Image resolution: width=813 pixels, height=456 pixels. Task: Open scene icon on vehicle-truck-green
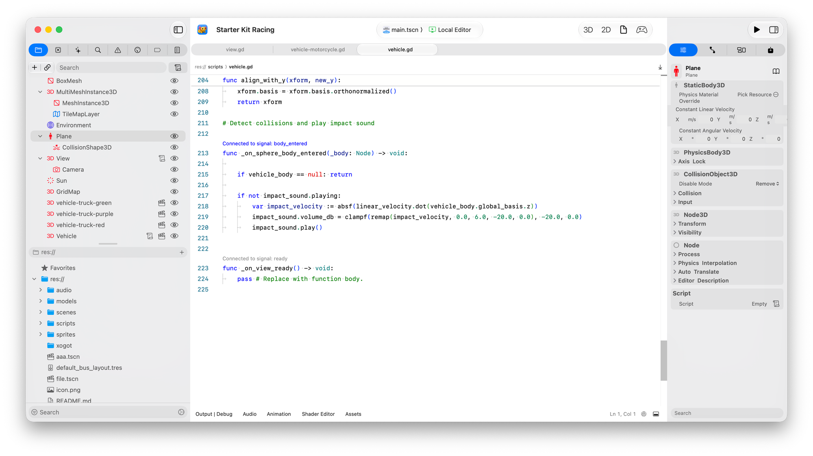162,203
